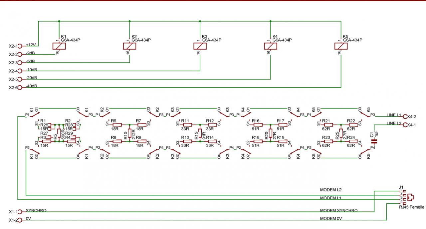Image resolution: width=426 pixels, height=229 pixels.
Task: Select resistor R24 symbol
Action: [354, 141]
